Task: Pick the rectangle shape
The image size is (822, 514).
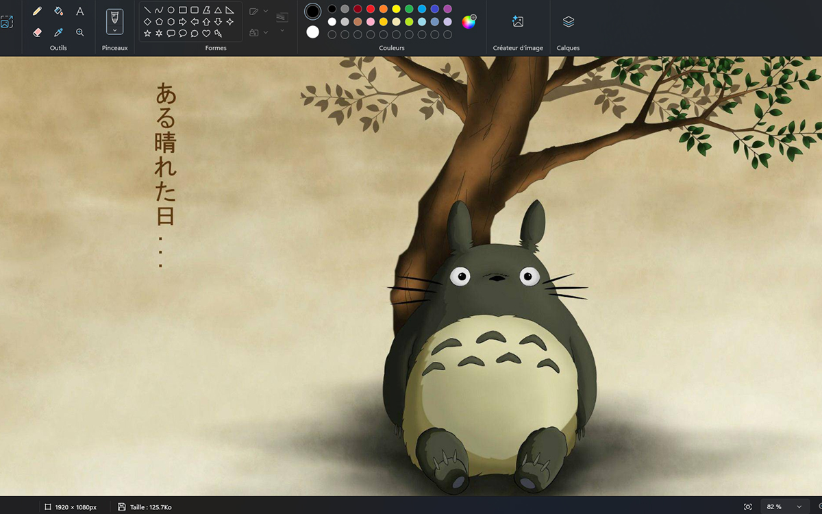Action: point(182,10)
